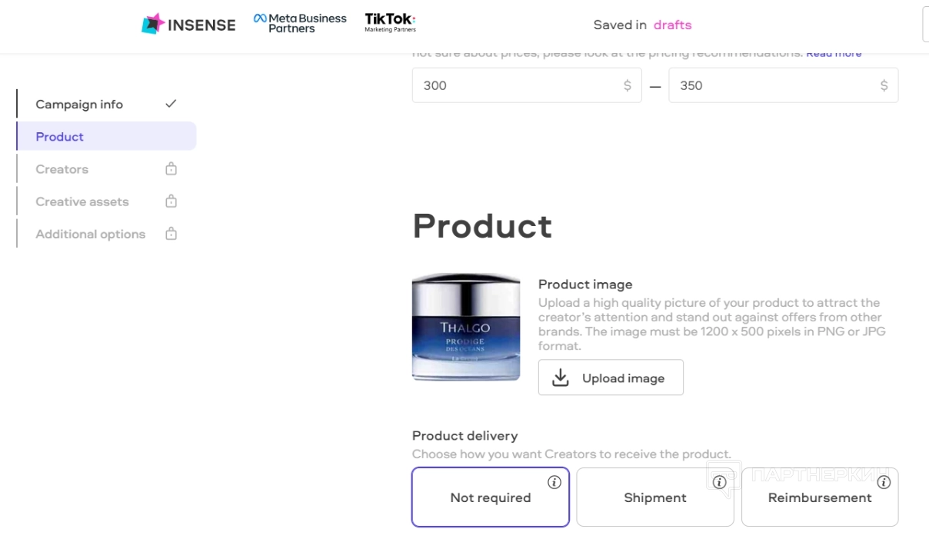This screenshot has width=929, height=539.
Task: Click the Thalgo product image thumbnail
Action: [466, 327]
